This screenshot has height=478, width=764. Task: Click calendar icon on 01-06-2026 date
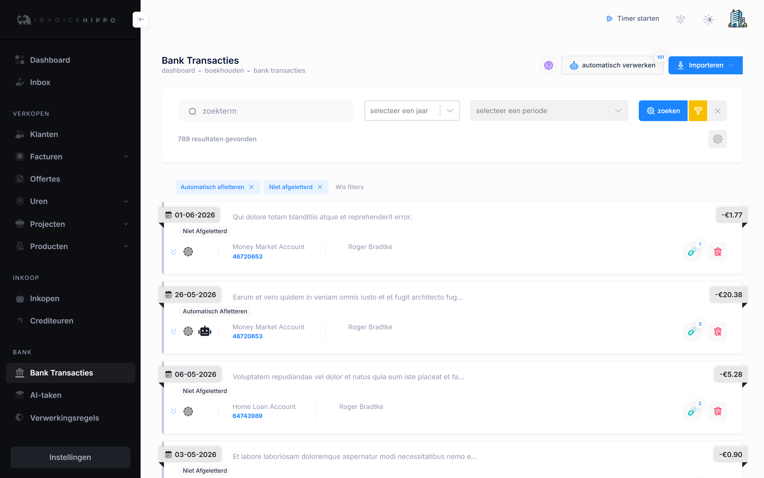click(168, 215)
